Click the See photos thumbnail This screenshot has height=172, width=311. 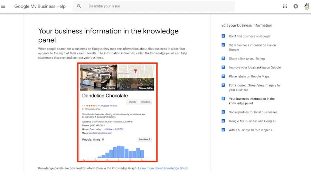point(98,77)
